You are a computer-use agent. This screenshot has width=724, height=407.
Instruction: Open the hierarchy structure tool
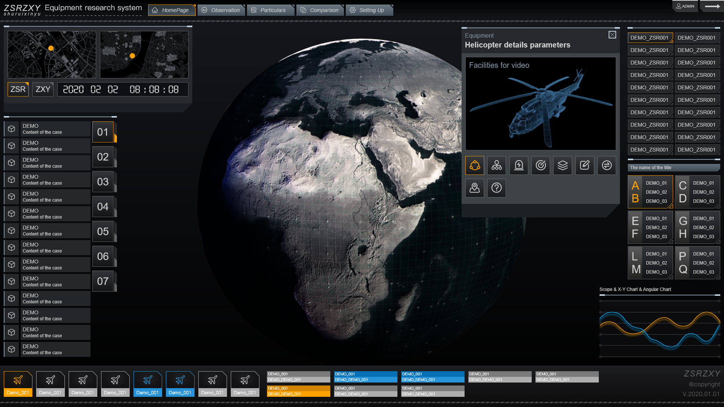(x=497, y=165)
